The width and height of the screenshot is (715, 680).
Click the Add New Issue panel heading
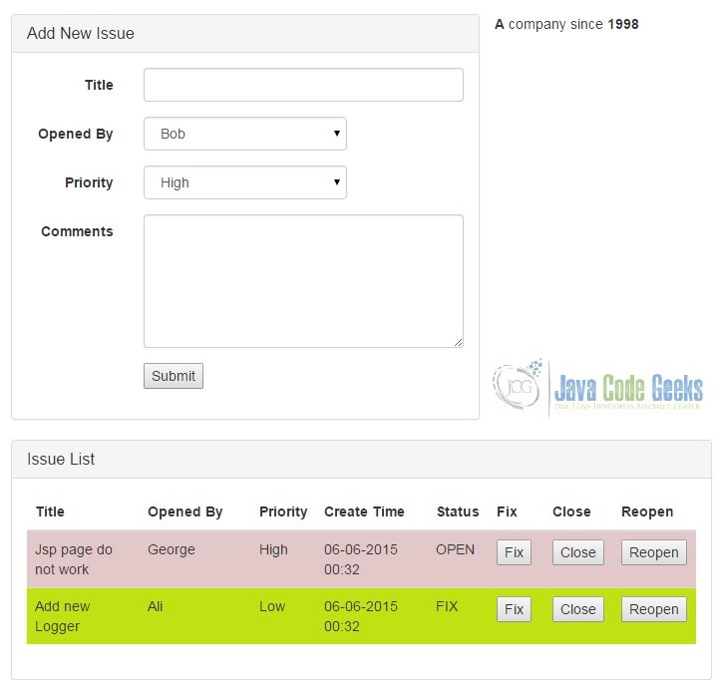tap(245, 33)
